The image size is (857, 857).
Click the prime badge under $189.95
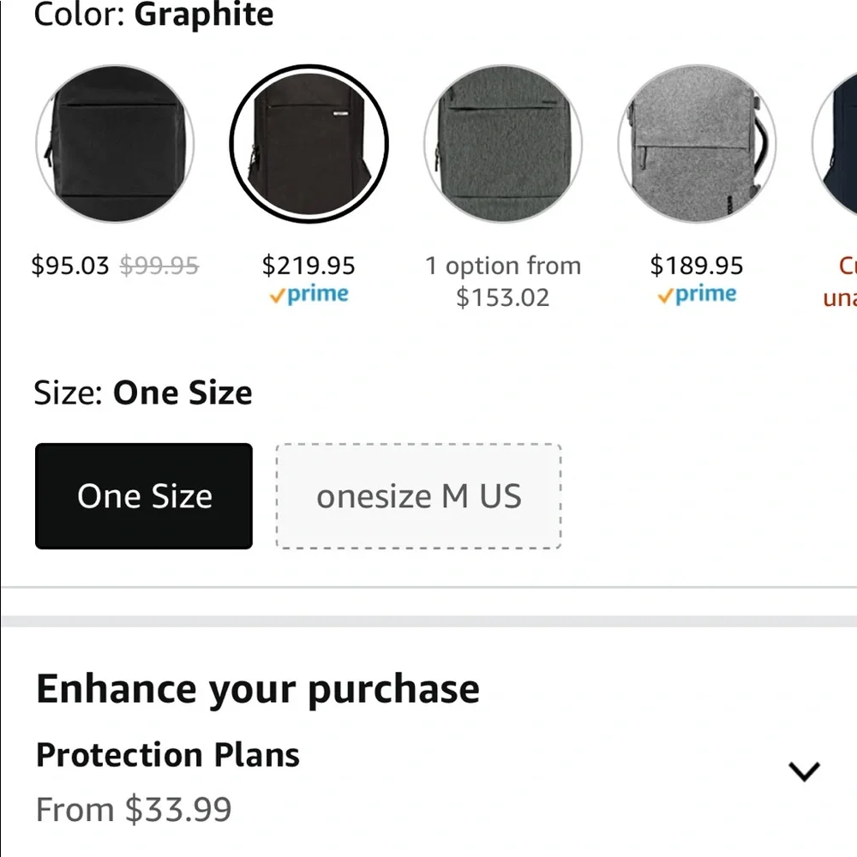pyautogui.click(x=697, y=295)
